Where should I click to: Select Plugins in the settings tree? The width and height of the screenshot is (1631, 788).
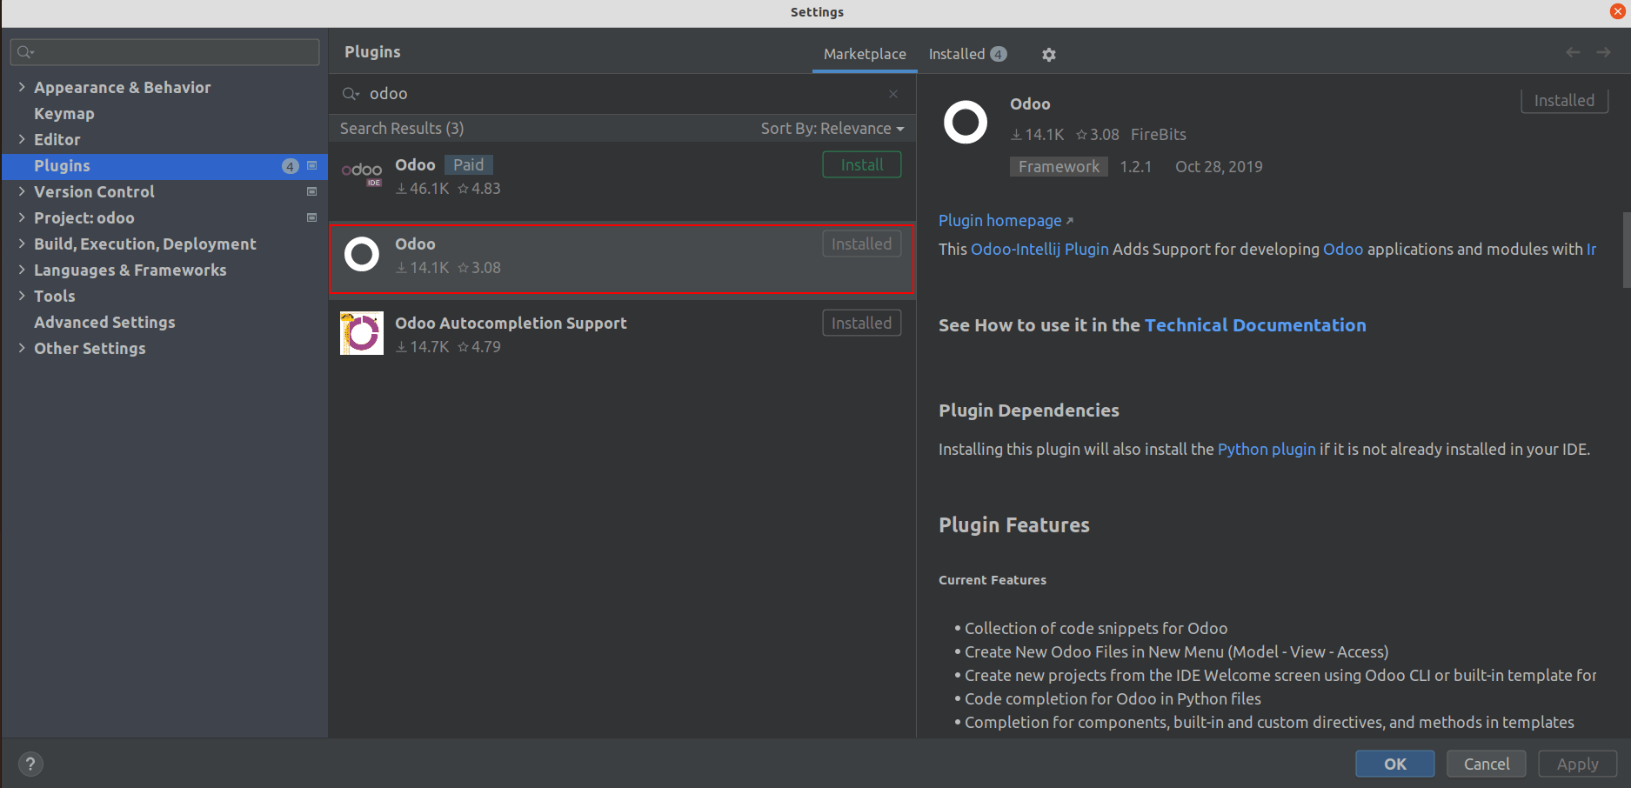pyautogui.click(x=164, y=166)
